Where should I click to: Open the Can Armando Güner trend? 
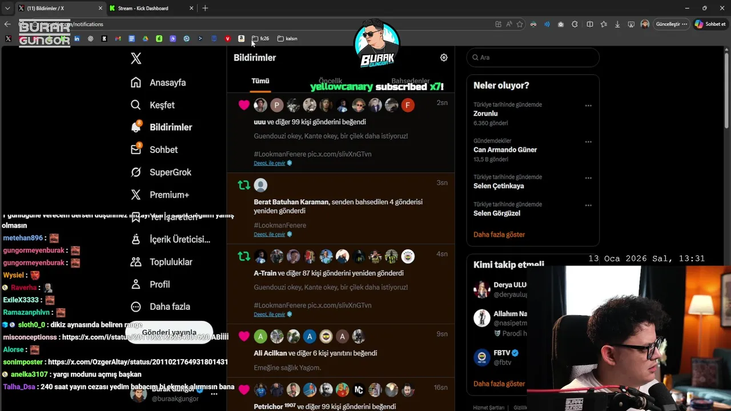coord(505,150)
